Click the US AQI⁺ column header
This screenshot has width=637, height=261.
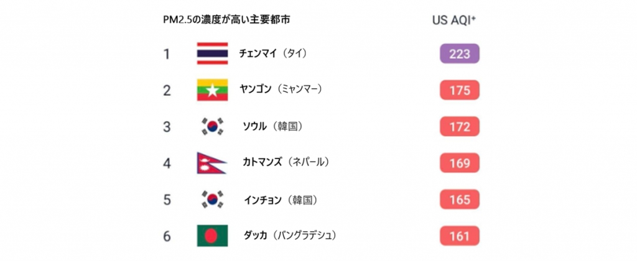(454, 20)
